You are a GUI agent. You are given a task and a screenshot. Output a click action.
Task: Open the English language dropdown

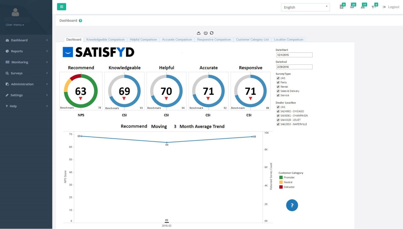click(305, 7)
